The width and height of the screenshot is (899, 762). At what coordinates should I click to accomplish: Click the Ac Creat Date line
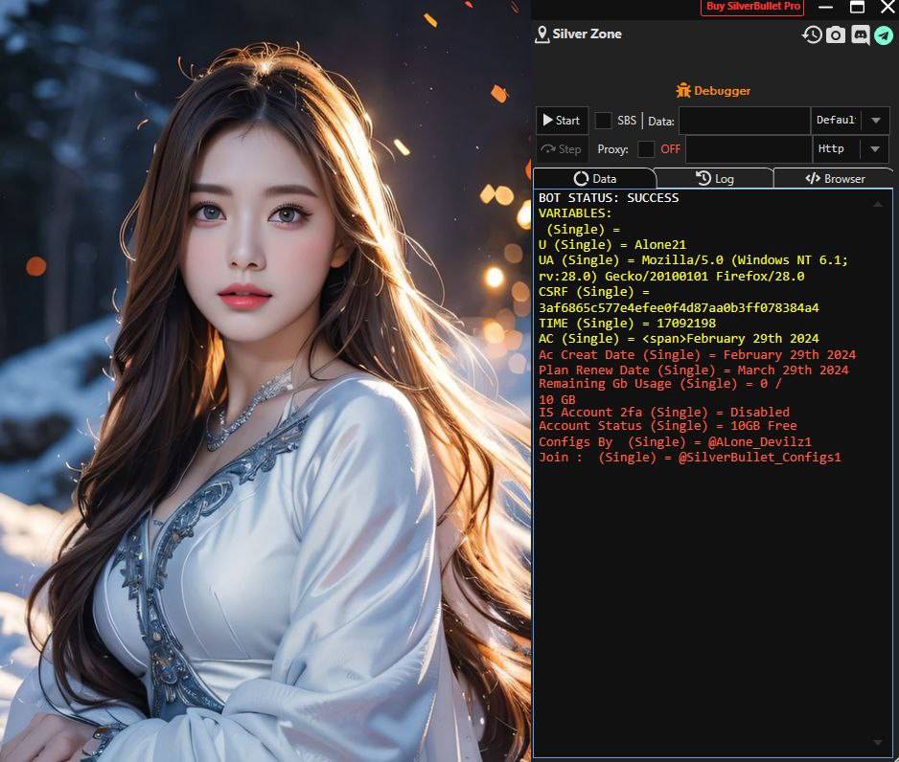(697, 354)
